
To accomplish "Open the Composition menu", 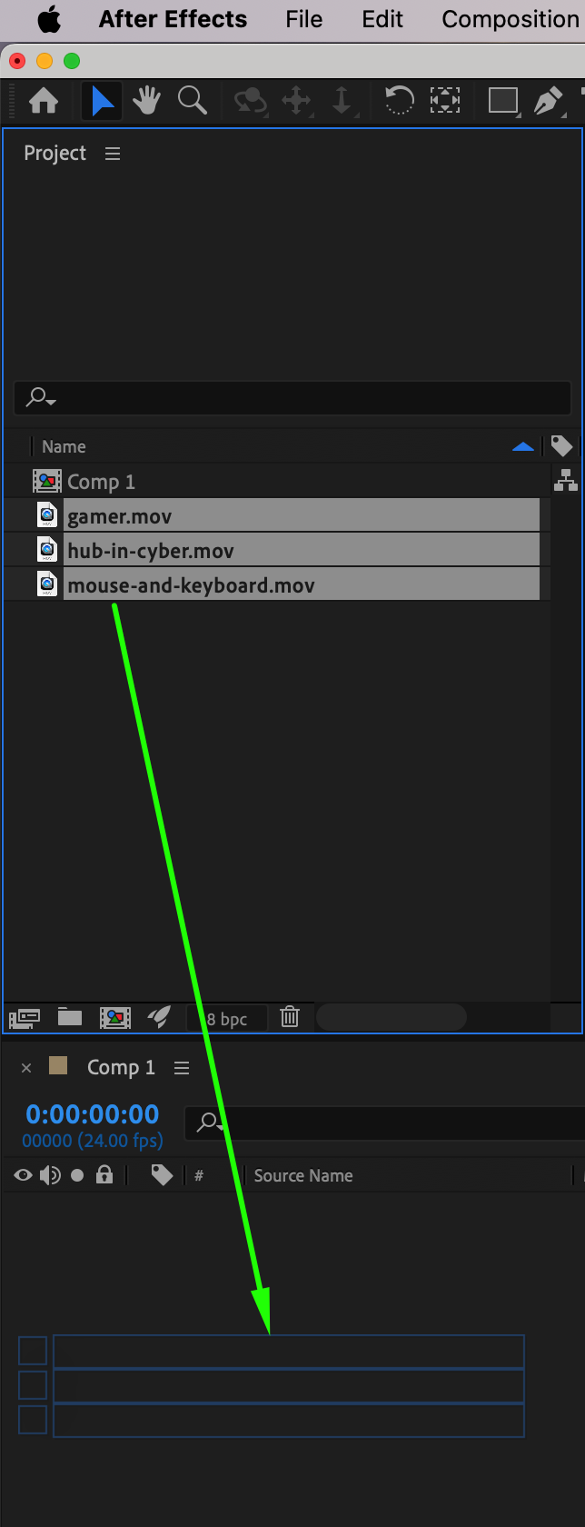I will [511, 19].
